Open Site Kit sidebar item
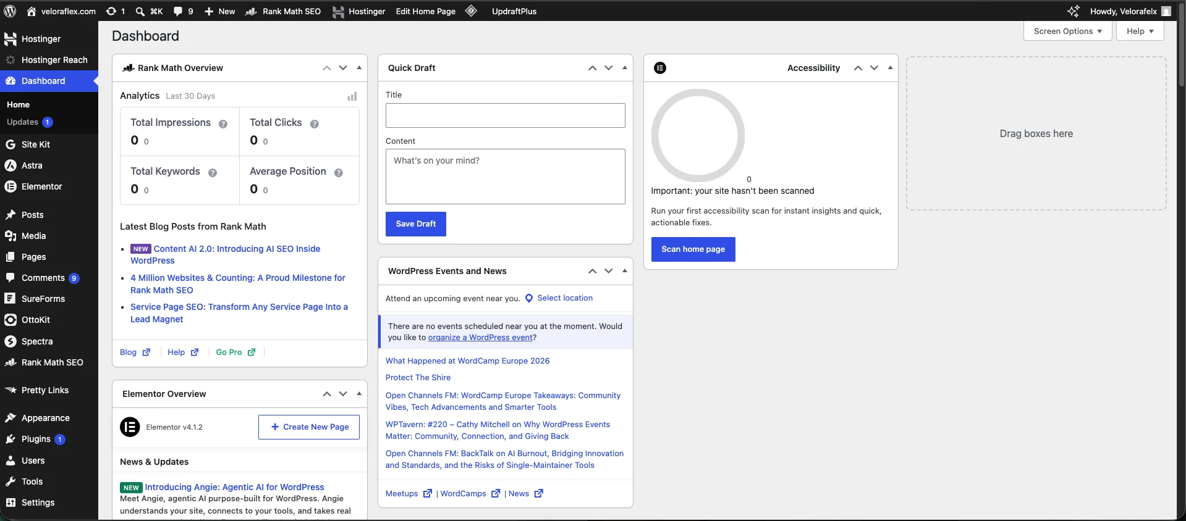 (x=49, y=144)
